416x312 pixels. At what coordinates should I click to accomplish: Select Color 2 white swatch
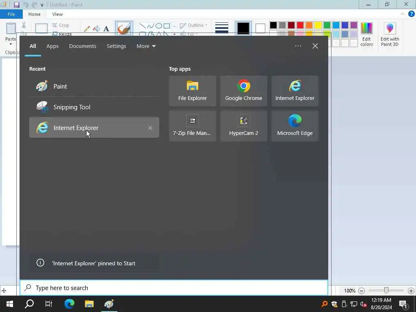[x=260, y=28]
